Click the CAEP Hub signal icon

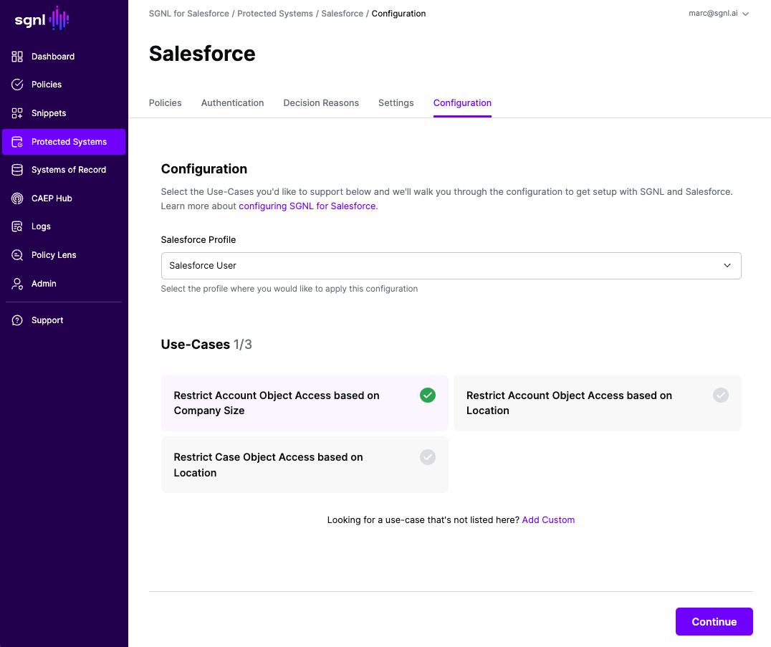tap(17, 198)
